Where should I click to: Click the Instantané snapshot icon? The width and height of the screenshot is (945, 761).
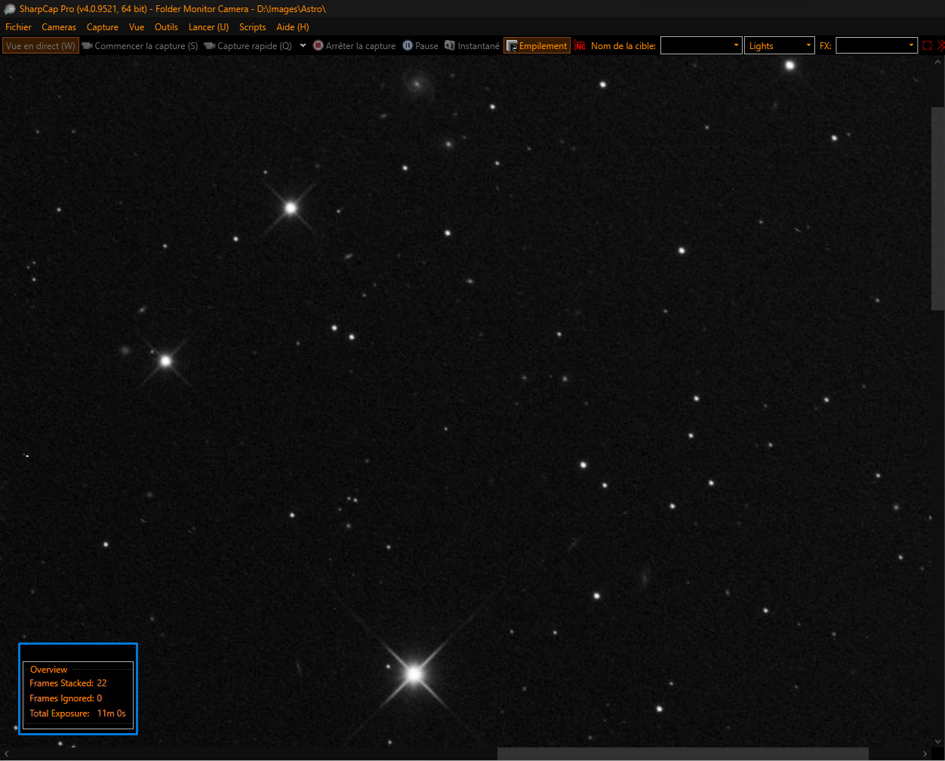[x=450, y=46]
